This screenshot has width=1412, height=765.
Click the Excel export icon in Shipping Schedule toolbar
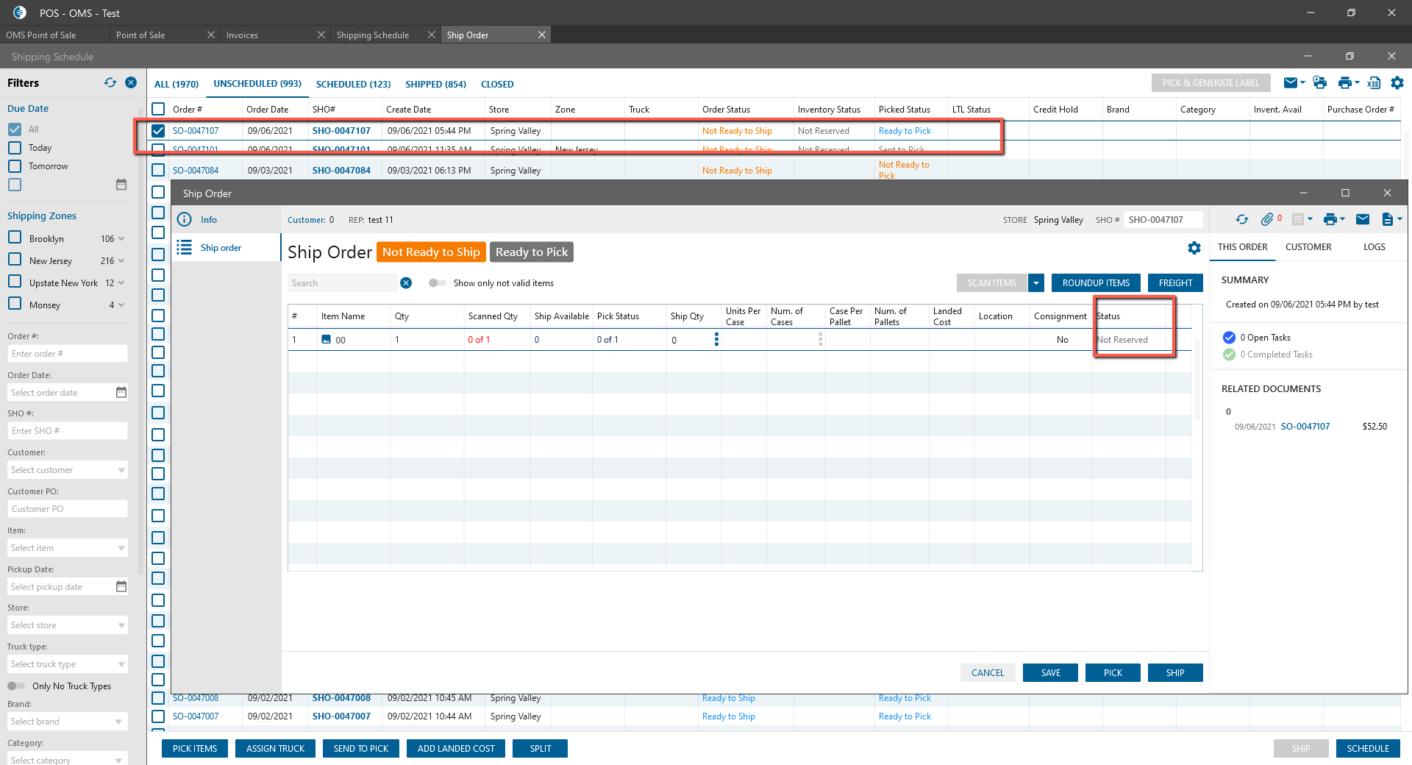pyautogui.click(x=1373, y=83)
